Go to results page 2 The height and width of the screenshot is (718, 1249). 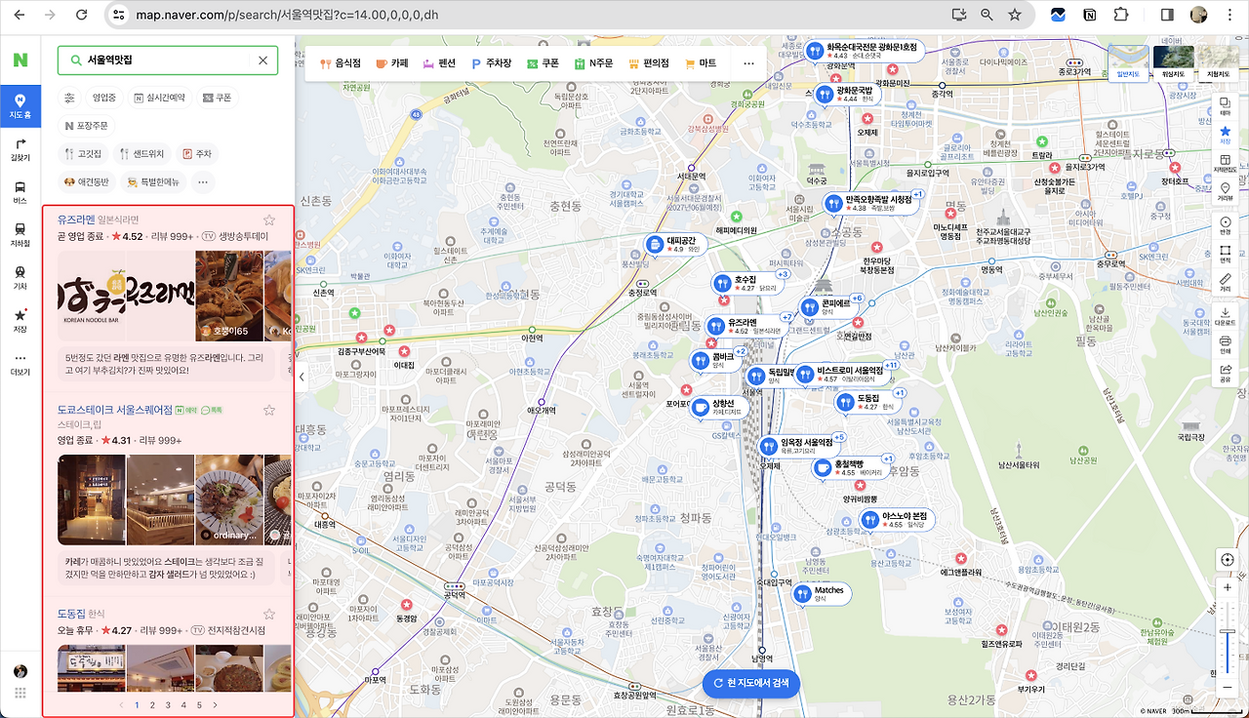pyautogui.click(x=152, y=704)
